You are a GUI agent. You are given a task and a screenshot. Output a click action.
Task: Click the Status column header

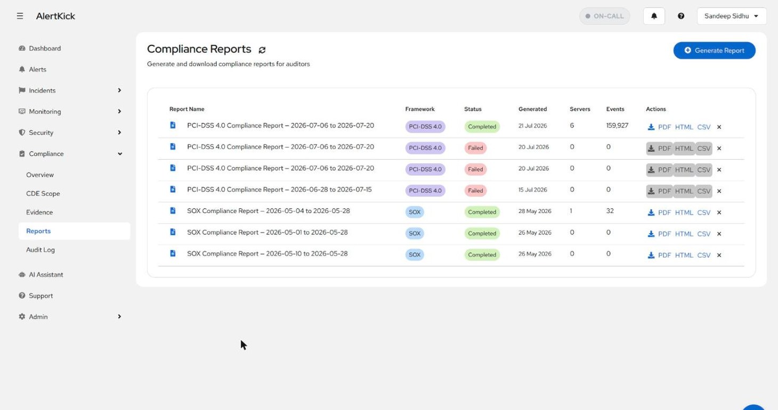tap(473, 109)
